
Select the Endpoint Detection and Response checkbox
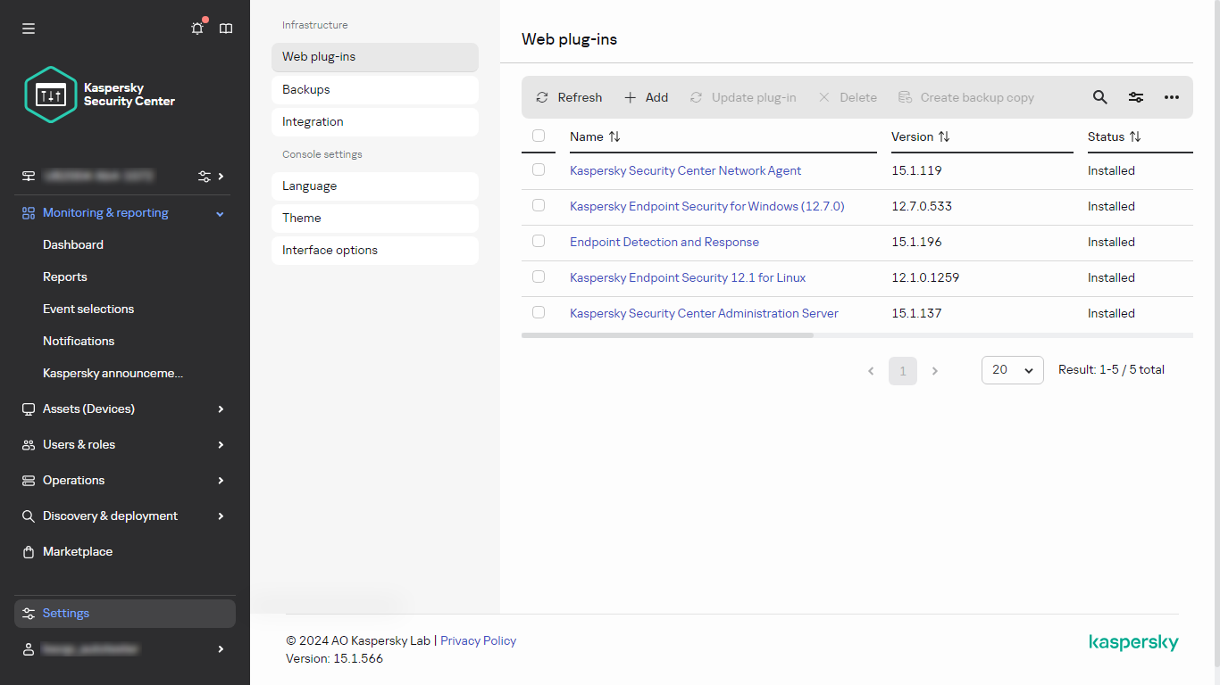pos(539,241)
